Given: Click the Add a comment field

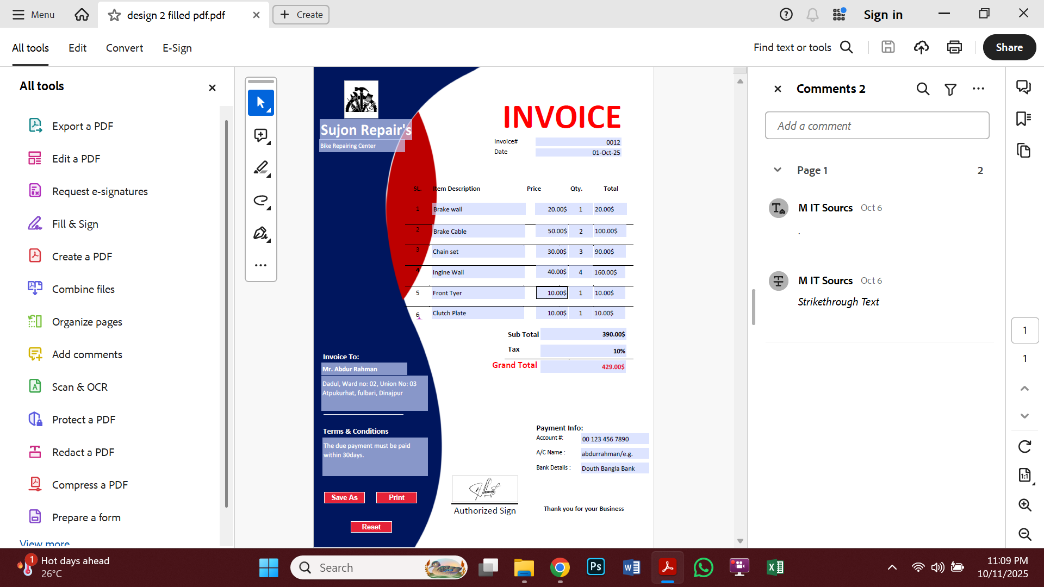Looking at the screenshot, I should click(877, 126).
